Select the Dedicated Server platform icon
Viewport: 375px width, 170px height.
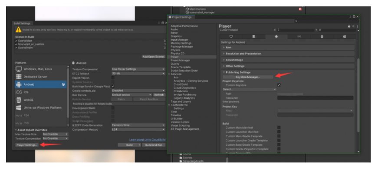click(x=19, y=77)
